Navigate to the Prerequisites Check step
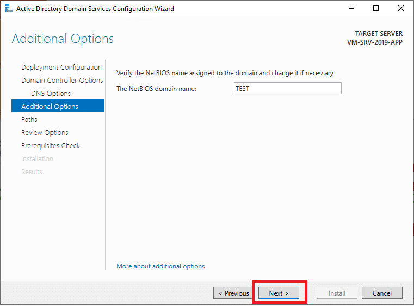414x306 pixels. [x=50, y=146]
